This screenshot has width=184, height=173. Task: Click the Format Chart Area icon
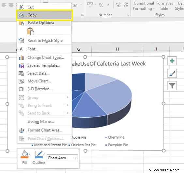click(x=22, y=130)
